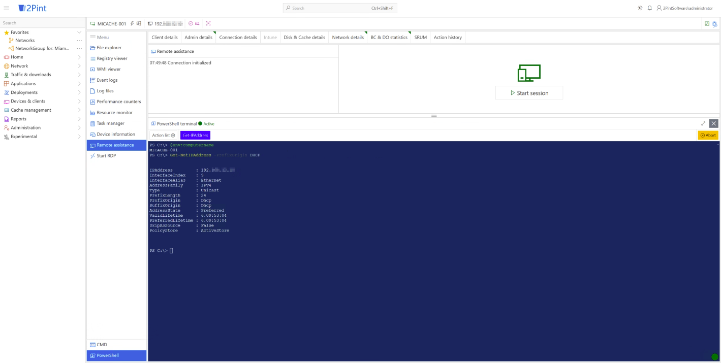Open the Networks favorite item
This screenshot has height=363, width=721.
point(25,40)
